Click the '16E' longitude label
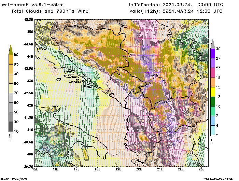Image resolution: width=239 pixels, height=181 pixels. click(x=56, y=169)
